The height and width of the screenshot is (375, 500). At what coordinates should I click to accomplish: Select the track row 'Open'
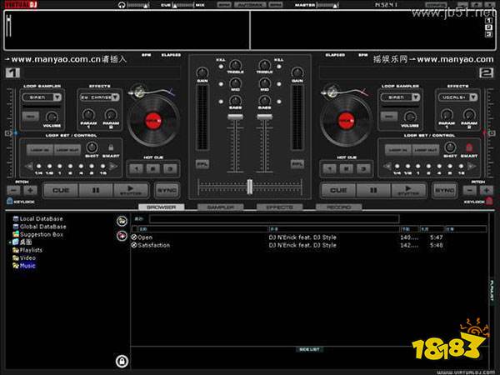pyautogui.click(x=308, y=237)
